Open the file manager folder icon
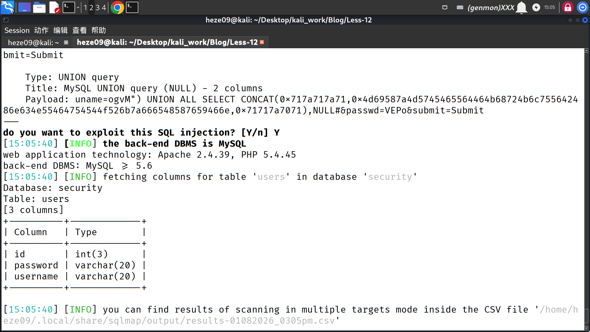 point(39,7)
